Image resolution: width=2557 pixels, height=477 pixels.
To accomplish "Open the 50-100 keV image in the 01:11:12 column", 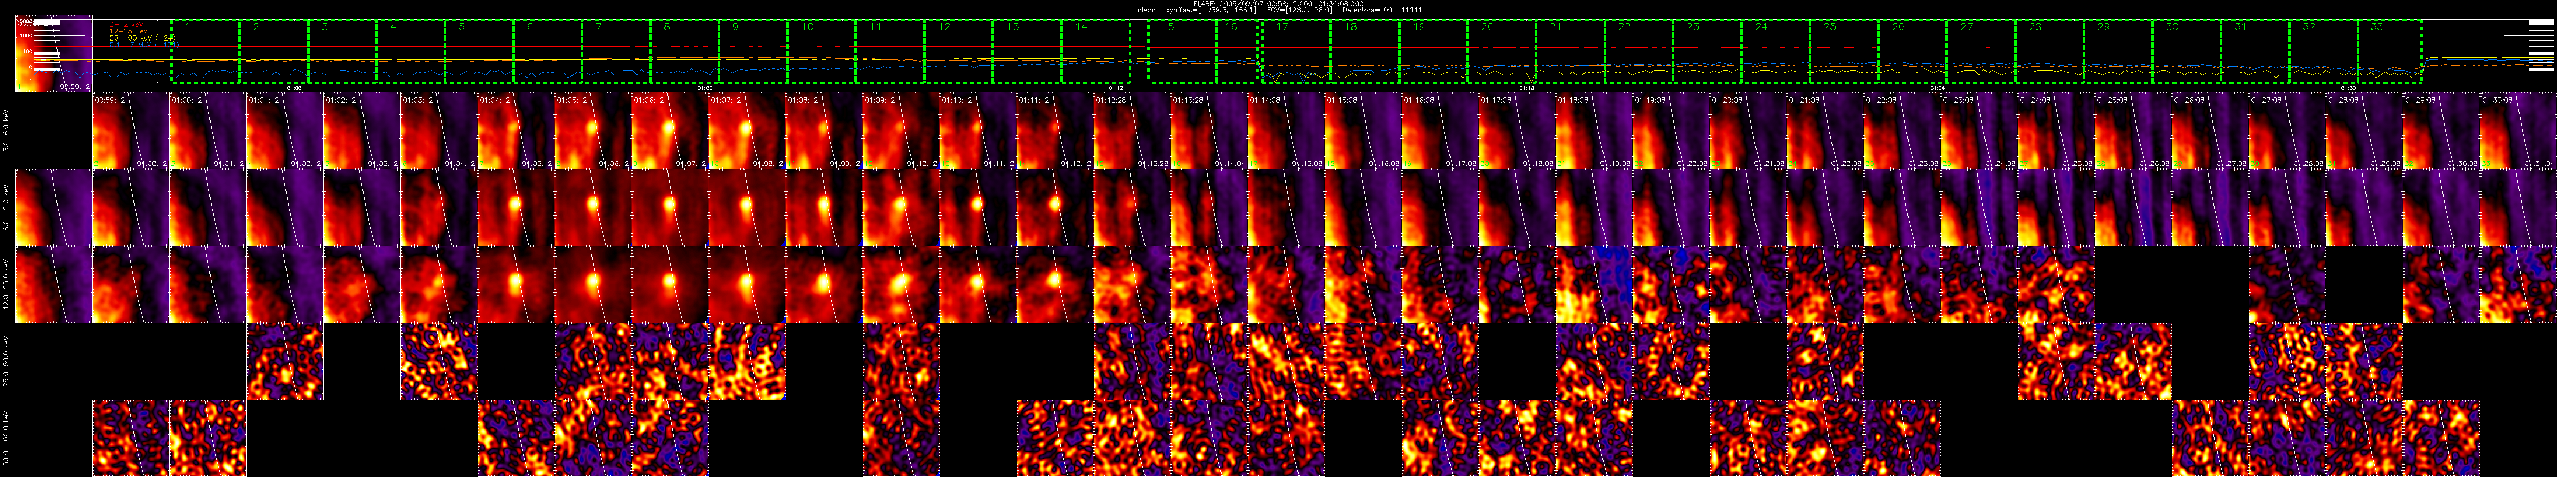I will (1054, 439).
